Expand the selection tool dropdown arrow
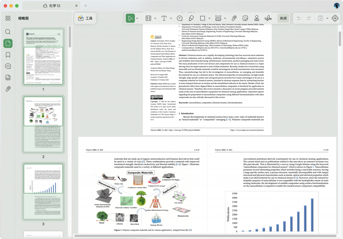 click(x=137, y=18)
